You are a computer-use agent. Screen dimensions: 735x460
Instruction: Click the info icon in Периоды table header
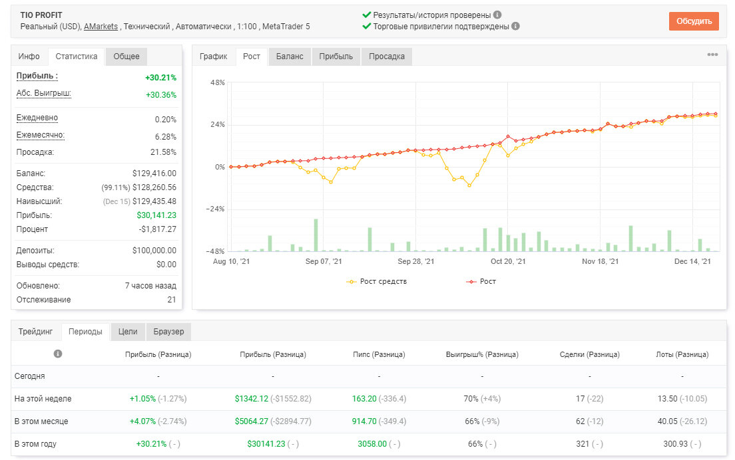coord(58,354)
